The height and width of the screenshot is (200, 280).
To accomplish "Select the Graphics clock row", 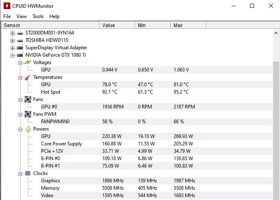I will coord(156,181).
